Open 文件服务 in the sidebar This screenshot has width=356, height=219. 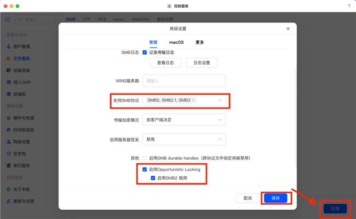21,59
